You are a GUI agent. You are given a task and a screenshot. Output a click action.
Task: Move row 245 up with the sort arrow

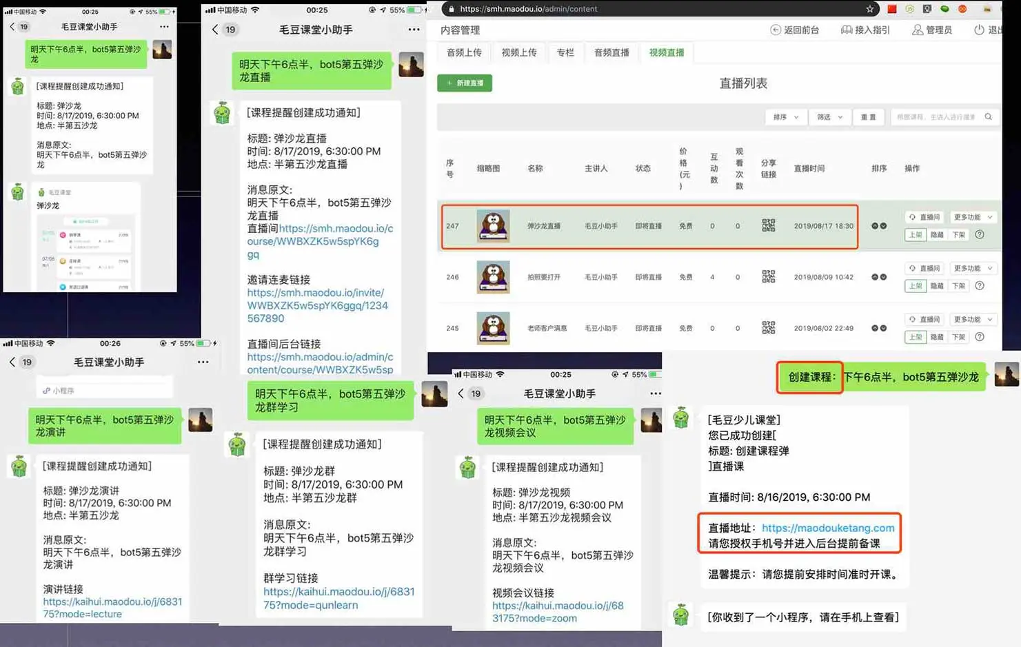pyautogui.click(x=875, y=328)
